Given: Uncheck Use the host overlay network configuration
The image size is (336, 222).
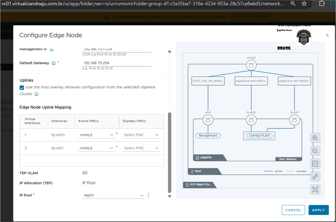Looking at the screenshot, I should coord(22,87).
